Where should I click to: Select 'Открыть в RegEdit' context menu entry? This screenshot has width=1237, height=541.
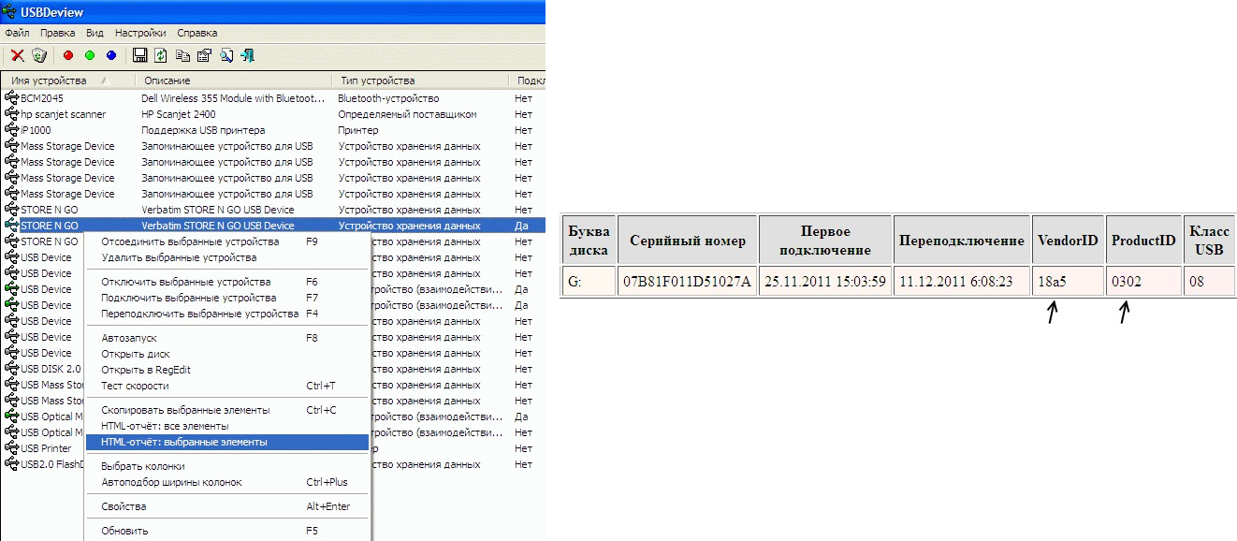click(145, 370)
